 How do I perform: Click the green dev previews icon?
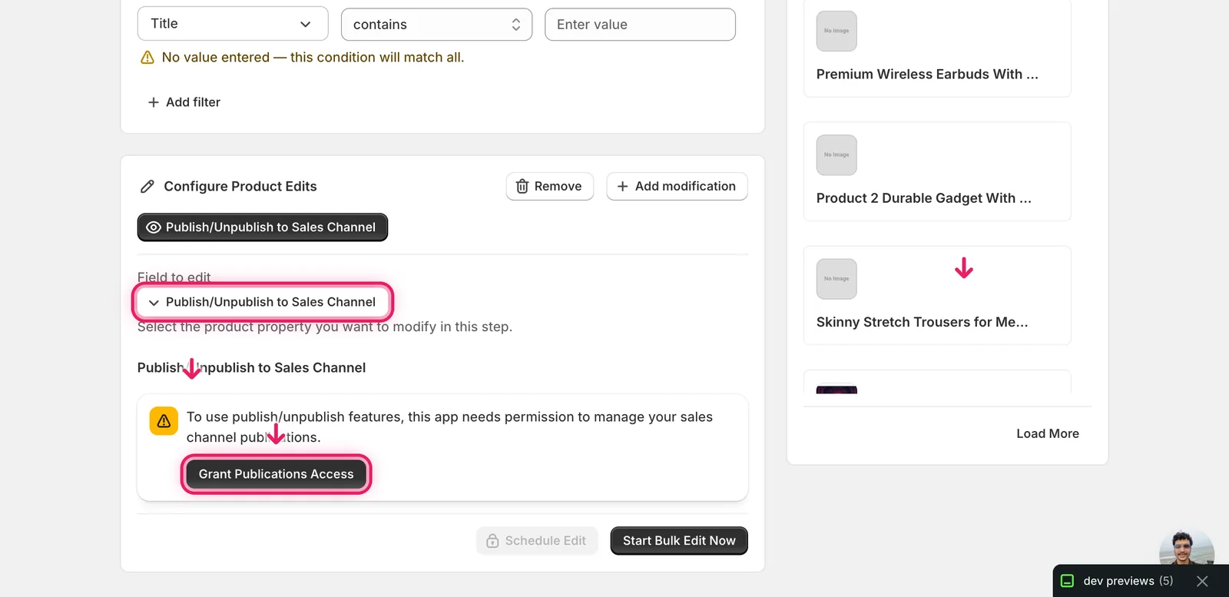tap(1068, 581)
